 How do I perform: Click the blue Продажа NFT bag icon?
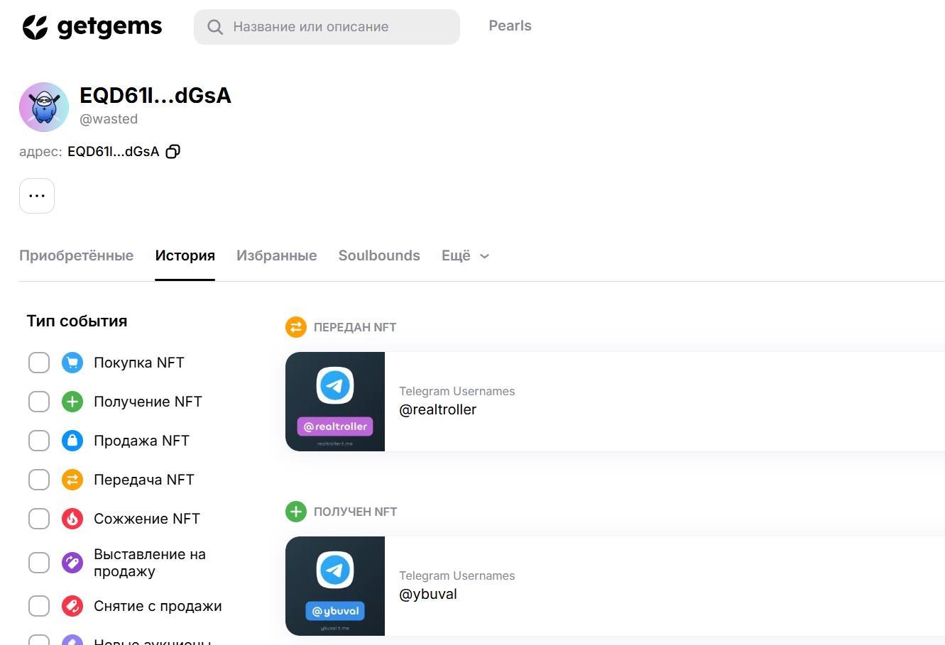pyautogui.click(x=72, y=441)
